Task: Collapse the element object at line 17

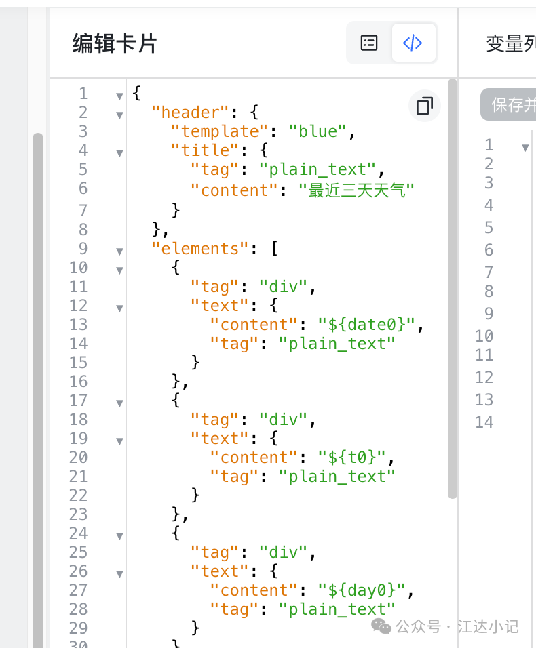Action: [x=119, y=403]
